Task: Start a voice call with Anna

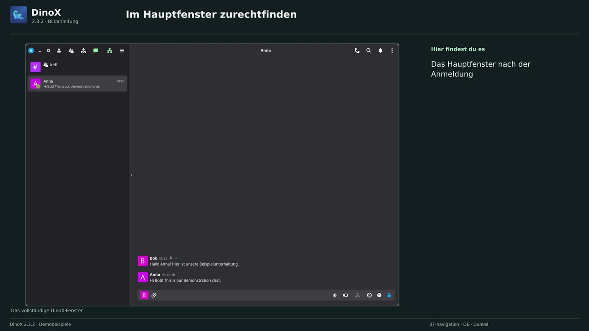Action: pyautogui.click(x=357, y=51)
